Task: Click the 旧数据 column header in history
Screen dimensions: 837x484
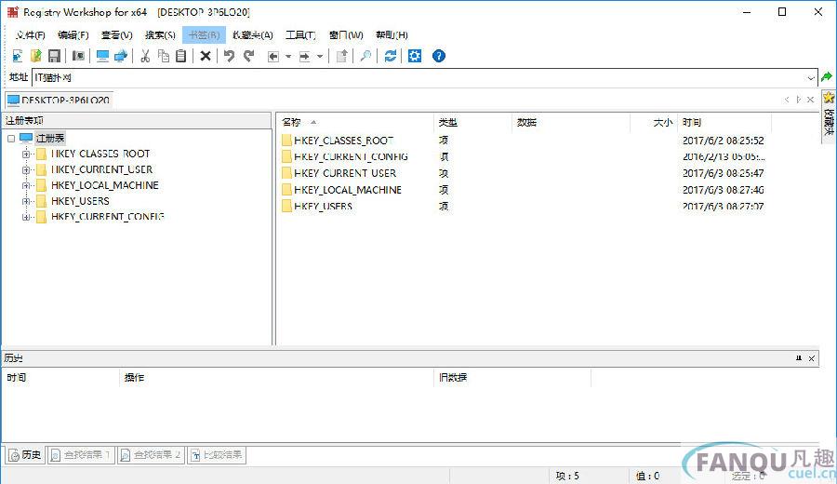Action: [512, 378]
